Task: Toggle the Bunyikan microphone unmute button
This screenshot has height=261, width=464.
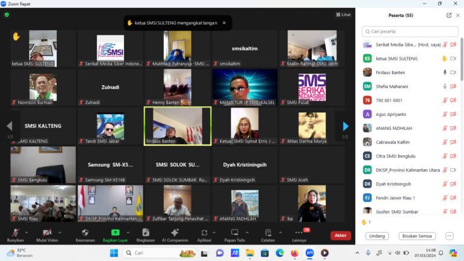Action: tap(15, 233)
